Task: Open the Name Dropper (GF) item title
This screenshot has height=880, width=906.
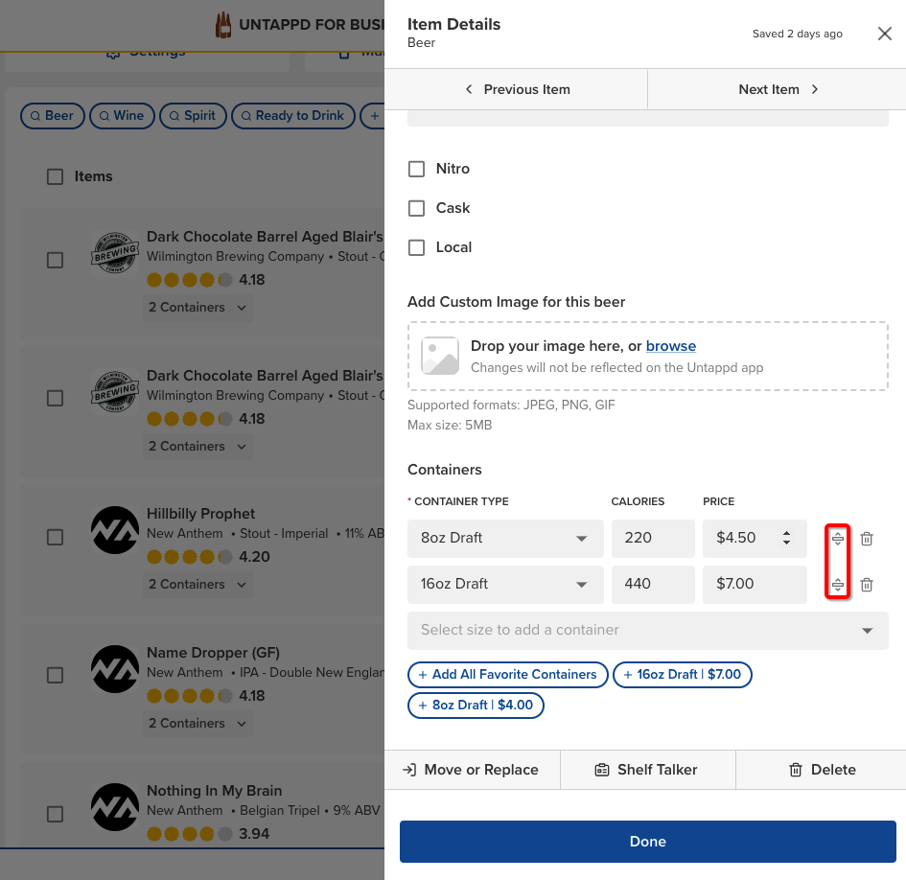Action: point(213,653)
